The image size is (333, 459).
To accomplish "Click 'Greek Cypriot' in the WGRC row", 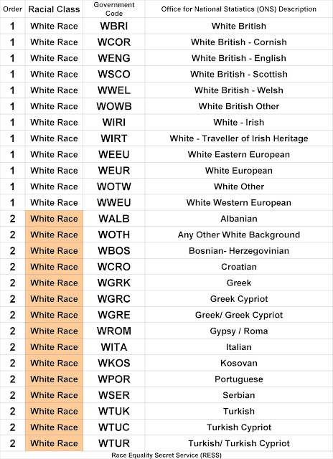I will tap(239, 299).
